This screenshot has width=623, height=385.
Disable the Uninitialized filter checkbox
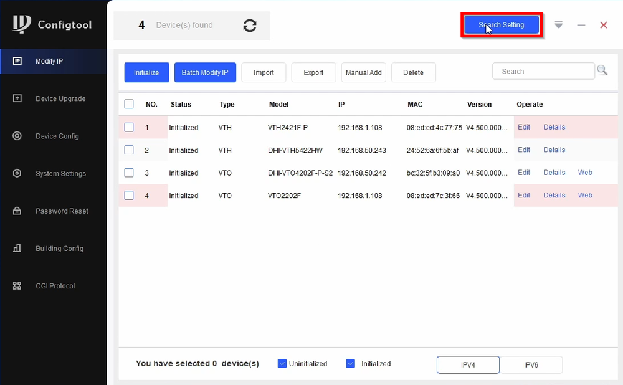(282, 363)
